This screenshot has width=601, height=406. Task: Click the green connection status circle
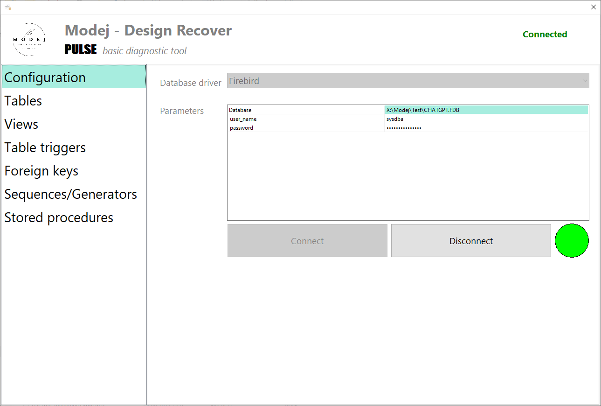pos(572,241)
